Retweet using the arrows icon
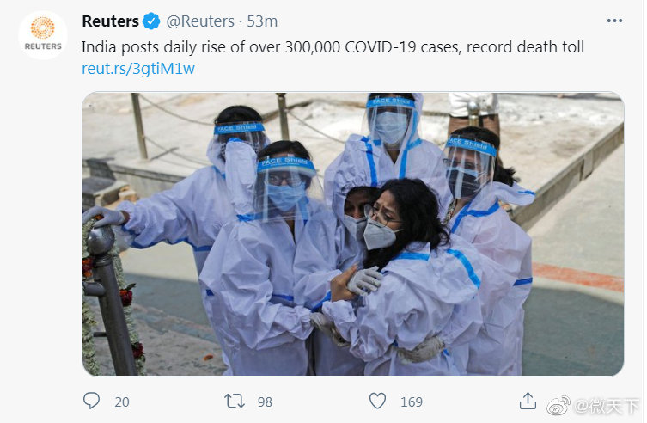Viewport: 647px width, 423px height. click(x=235, y=402)
